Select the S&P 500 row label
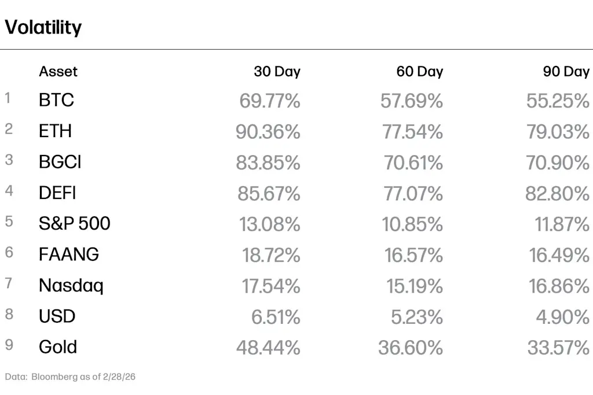This screenshot has height=395, width=593. coord(75,224)
